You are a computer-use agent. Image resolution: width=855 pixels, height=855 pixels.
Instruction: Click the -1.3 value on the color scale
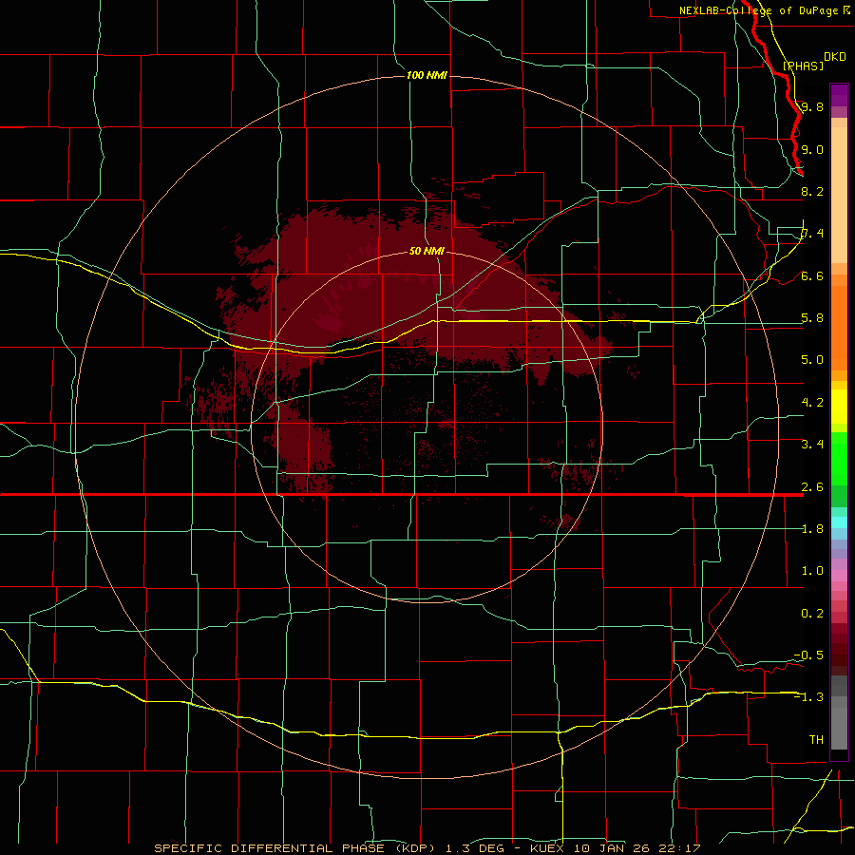point(808,697)
